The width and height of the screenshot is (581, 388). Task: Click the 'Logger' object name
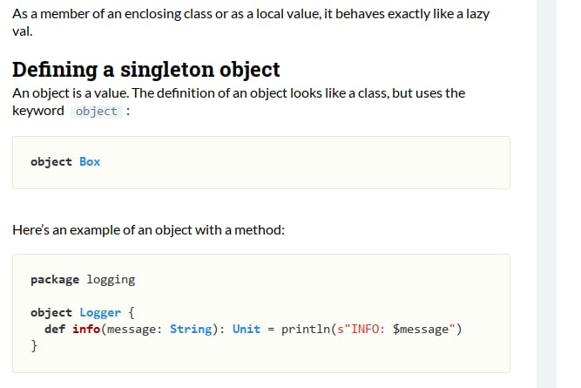100,313
